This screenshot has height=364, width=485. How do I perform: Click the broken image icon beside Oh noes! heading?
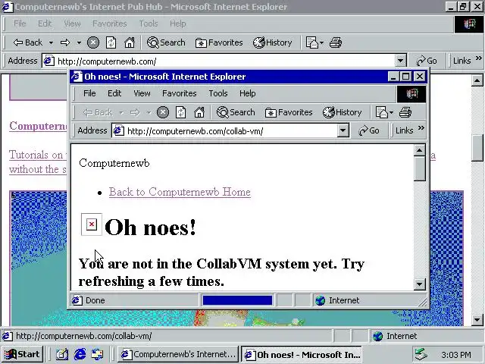pyautogui.click(x=92, y=224)
